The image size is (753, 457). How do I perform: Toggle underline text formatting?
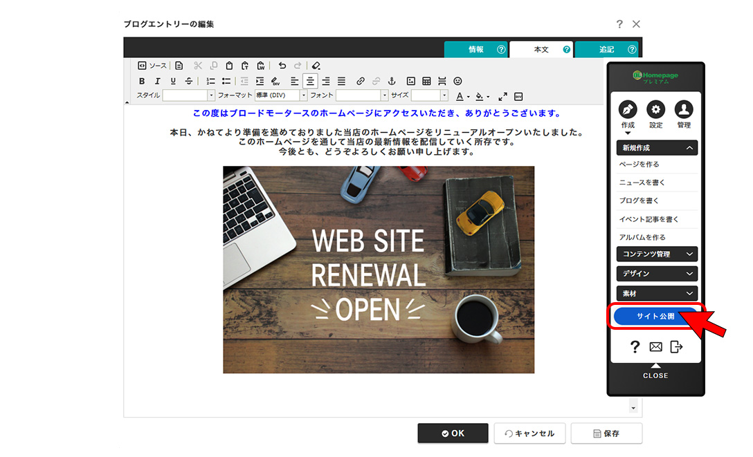[x=173, y=81]
